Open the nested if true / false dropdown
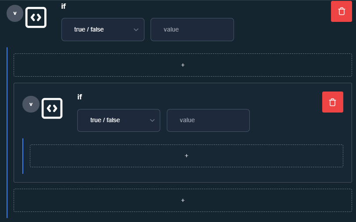Viewport: 356px width, 222px height. point(119,120)
